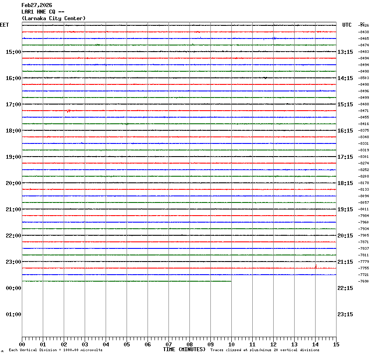The width and height of the screenshot is (371, 356).
Task: Click the 05 minute tick label
Action: coord(127,345)
